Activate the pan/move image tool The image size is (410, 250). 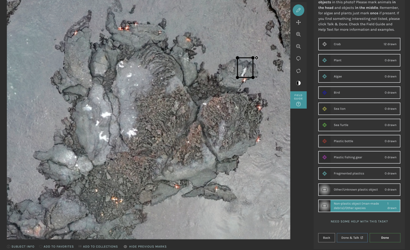(298, 22)
